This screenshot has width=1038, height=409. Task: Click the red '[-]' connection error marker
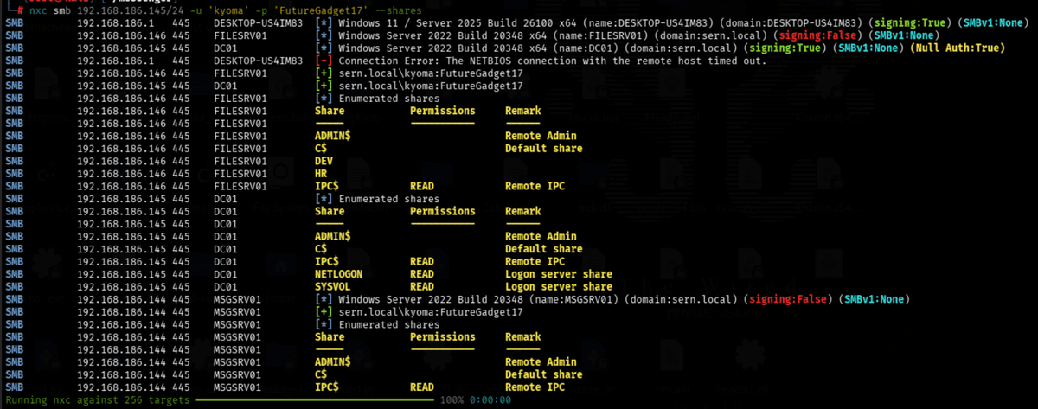click(x=324, y=61)
